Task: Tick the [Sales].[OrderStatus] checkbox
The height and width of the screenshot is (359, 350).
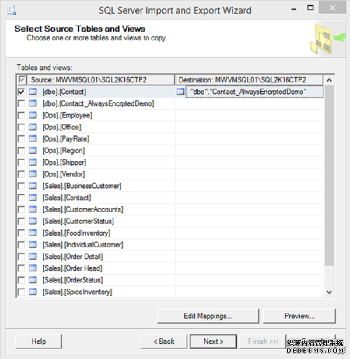Action: pyautogui.click(x=21, y=280)
